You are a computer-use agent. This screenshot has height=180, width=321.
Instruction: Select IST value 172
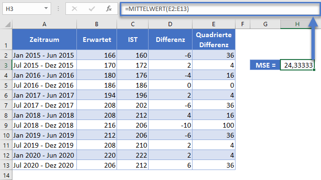[133, 65]
